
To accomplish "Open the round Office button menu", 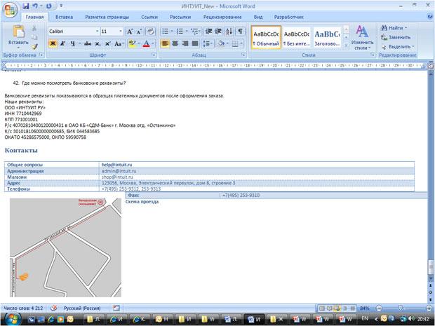I will pos(10,11).
